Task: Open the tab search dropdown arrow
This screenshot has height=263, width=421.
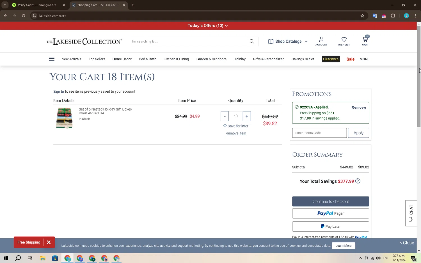Action: tap(5, 5)
